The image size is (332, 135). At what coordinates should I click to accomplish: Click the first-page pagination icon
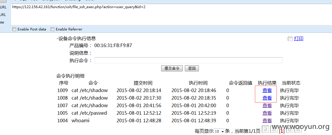point(265,131)
